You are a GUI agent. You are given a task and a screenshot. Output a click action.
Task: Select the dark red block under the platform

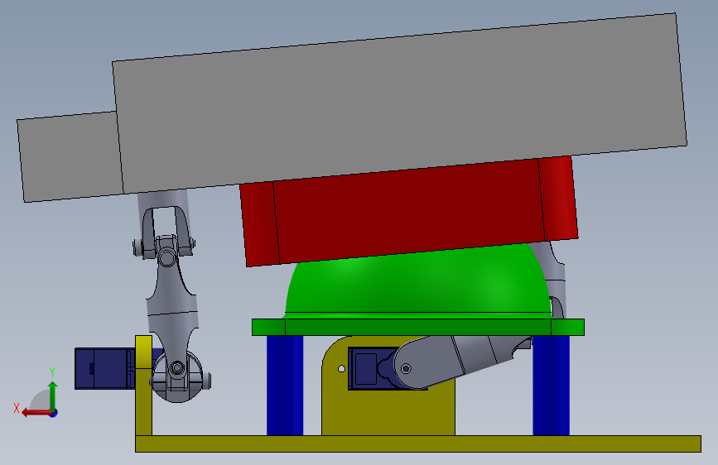coord(407,213)
